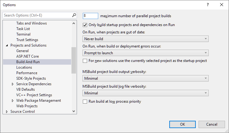Open the 'Prompt to launch' errors dropdown

pyautogui.click(x=146, y=53)
